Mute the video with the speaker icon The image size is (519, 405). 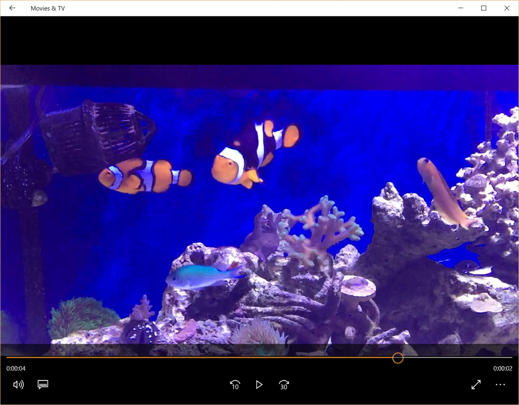click(18, 384)
